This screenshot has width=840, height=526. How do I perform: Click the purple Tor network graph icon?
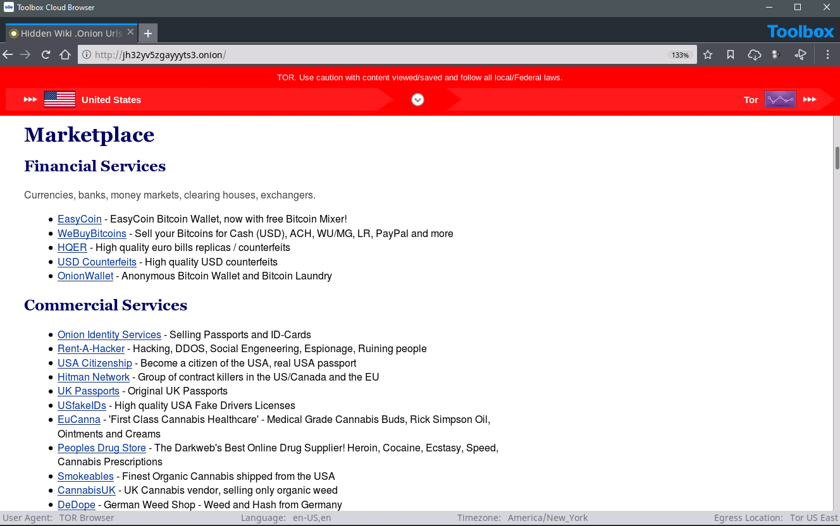(x=780, y=99)
